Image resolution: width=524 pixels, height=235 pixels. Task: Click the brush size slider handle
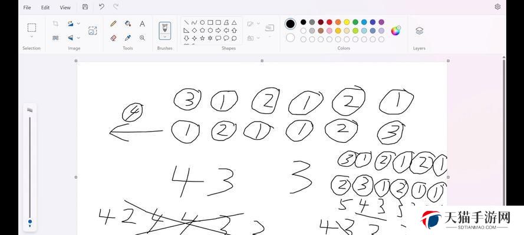(30, 221)
